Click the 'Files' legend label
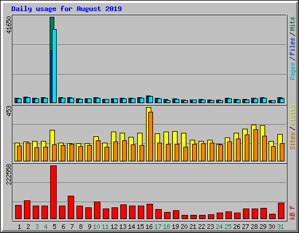This screenshot has width=299, height=233. click(292, 47)
